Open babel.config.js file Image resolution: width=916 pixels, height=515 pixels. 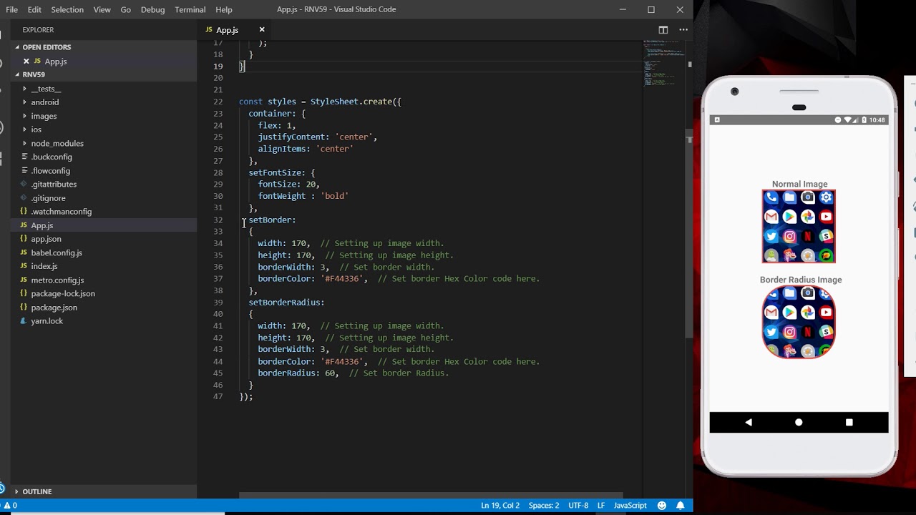(57, 252)
